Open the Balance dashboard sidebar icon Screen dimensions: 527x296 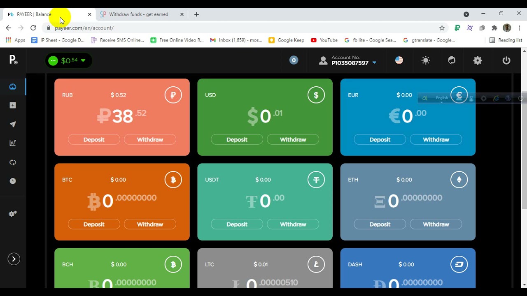13,87
